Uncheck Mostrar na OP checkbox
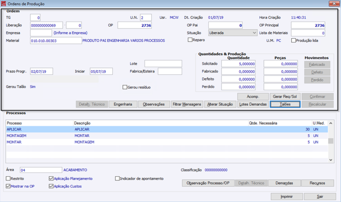 tap(9, 186)
